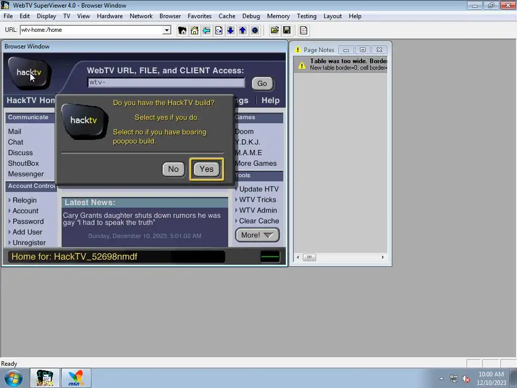Click the Cary Grant news headline
This screenshot has width=517, height=388.
(x=142, y=219)
